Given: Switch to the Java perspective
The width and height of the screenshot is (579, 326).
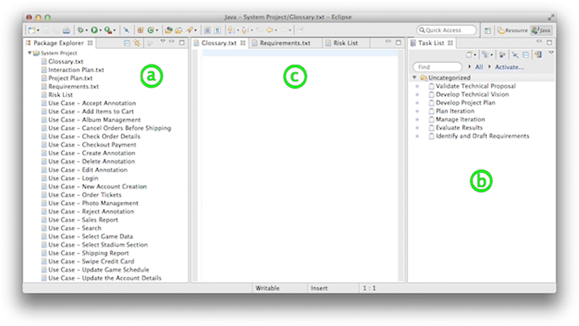Looking at the screenshot, I should point(542,31).
